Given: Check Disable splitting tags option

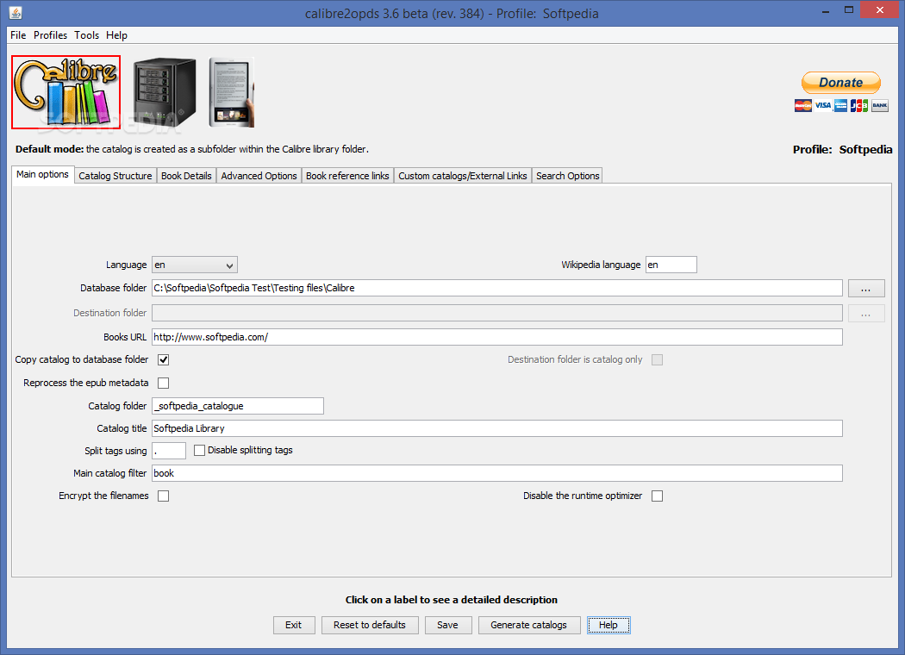Looking at the screenshot, I should tap(199, 450).
